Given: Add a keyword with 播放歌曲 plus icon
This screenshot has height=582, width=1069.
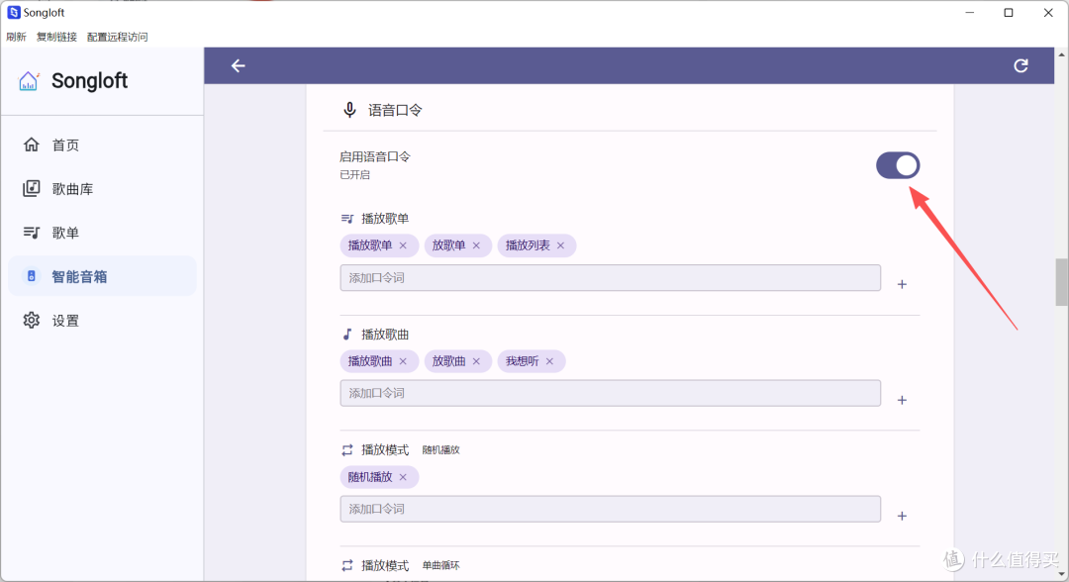Looking at the screenshot, I should coord(902,400).
